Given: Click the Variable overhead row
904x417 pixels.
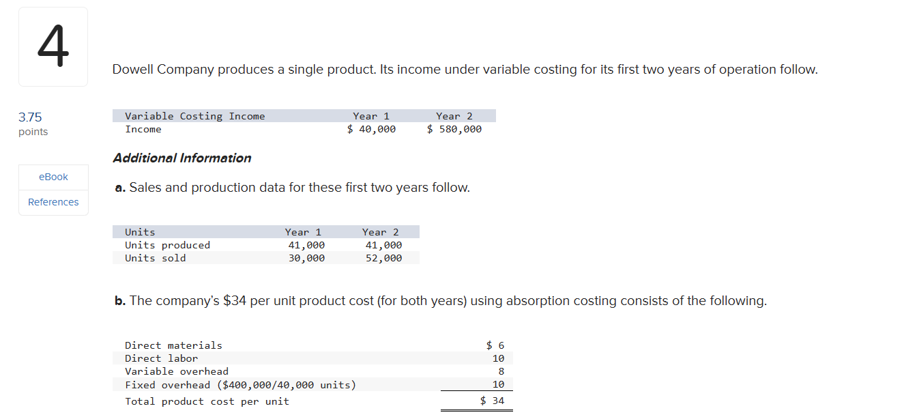Looking at the screenshot, I should pyautogui.click(x=313, y=371).
